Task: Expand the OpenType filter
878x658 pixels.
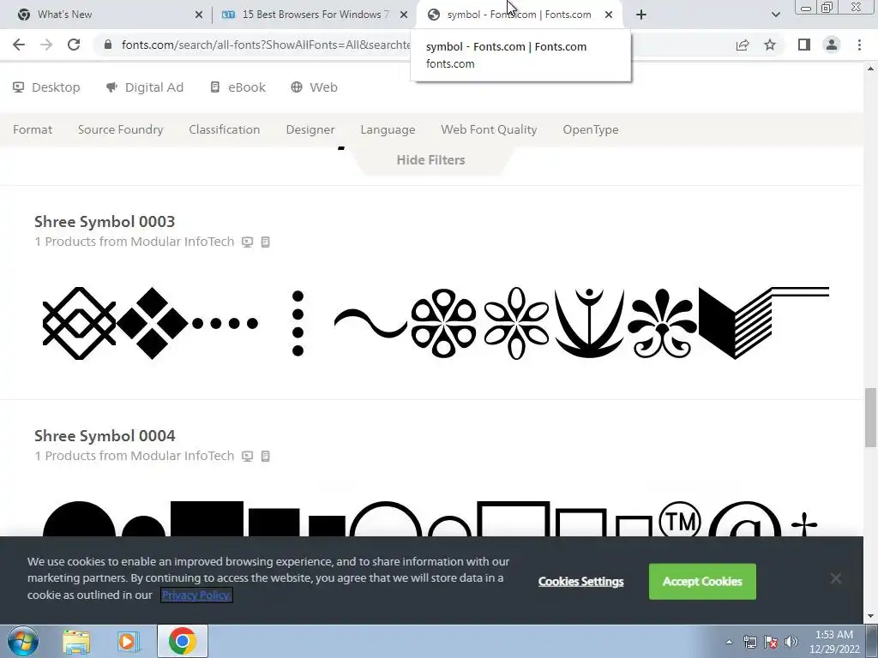Action: click(x=591, y=130)
